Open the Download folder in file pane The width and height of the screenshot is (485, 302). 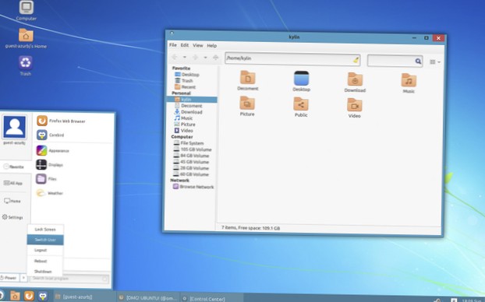pyautogui.click(x=355, y=83)
